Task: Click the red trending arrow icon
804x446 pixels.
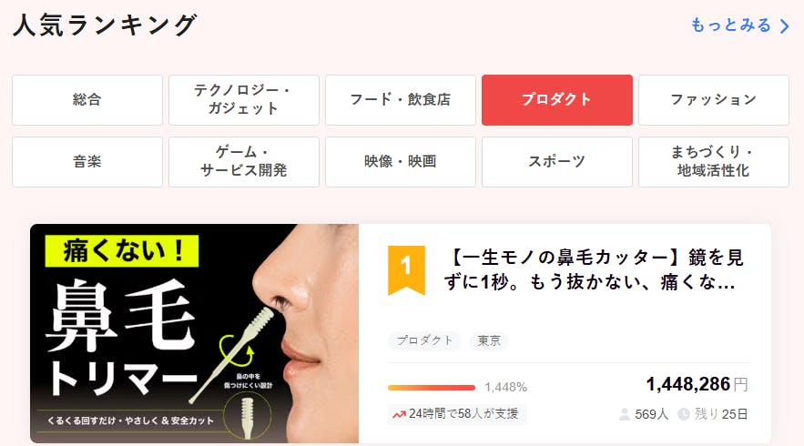Action: 399,414
